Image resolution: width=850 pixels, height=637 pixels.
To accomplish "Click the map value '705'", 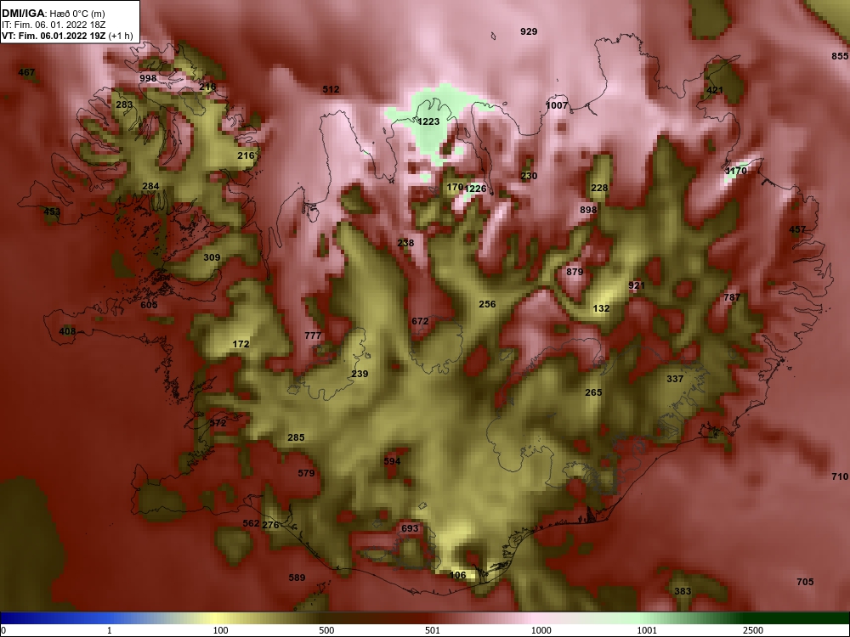I will [x=805, y=582].
